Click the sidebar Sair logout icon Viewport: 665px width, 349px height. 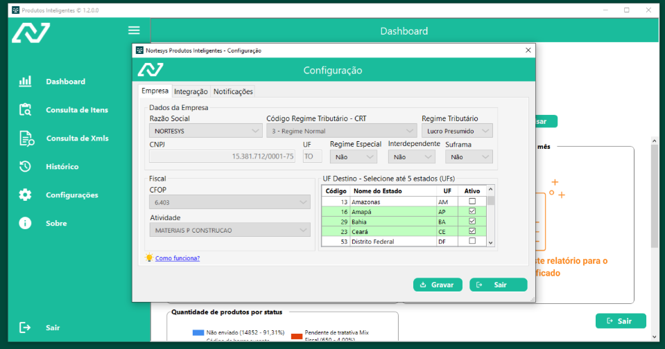point(25,328)
